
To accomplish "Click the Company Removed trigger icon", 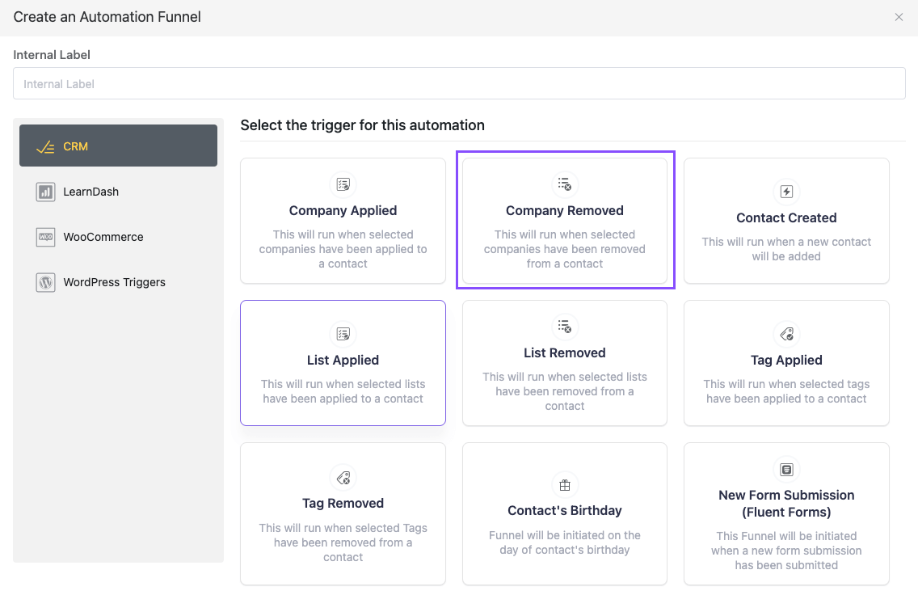I will pos(565,184).
